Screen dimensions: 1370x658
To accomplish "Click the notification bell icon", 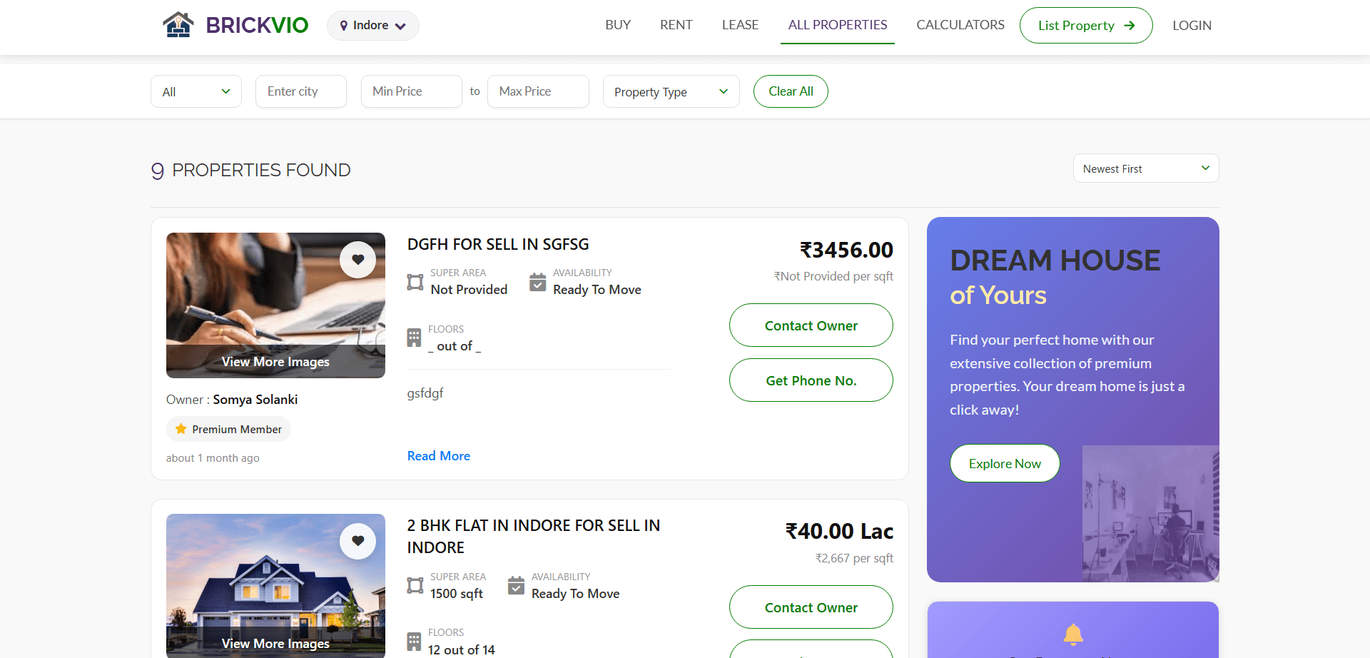I will tap(1072, 634).
